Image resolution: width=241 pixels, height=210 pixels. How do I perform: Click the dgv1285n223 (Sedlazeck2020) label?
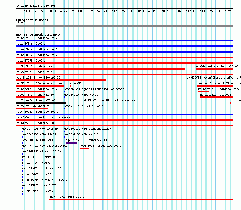87,140
